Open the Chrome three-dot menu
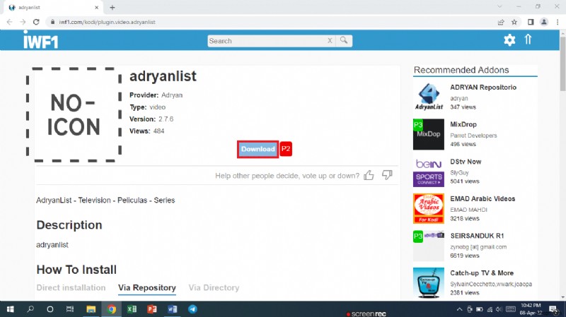This screenshot has width=566, height=317. (x=558, y=22)
